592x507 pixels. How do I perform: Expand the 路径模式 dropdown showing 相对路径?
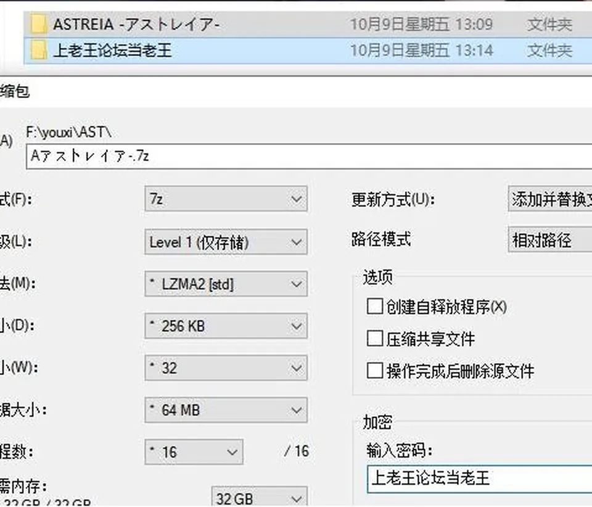point(550,240)
